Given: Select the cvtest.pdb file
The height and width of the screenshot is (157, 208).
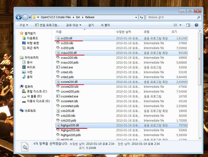Looking at the screenshot, I should (x=121, y=77).
